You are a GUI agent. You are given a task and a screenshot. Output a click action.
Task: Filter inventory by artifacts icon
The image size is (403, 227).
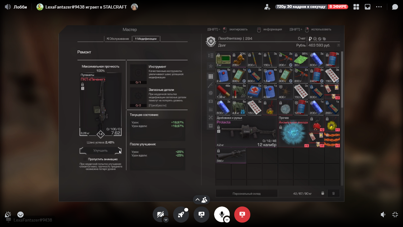point(211,93)
